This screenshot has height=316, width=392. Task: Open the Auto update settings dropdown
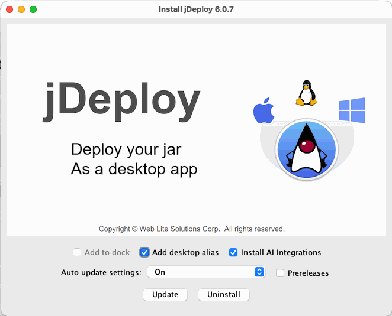pyautogui.click(x=206, y=272)
